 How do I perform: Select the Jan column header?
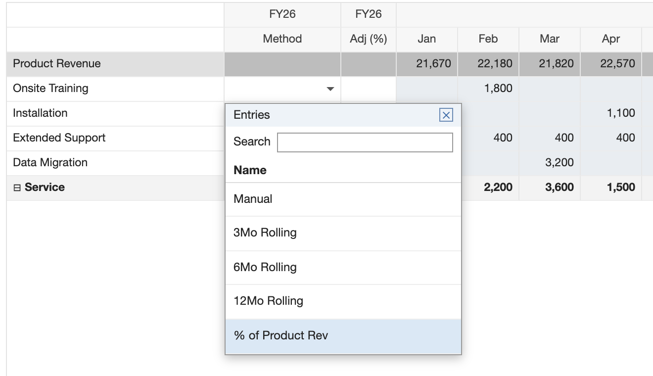coord(427,39)
